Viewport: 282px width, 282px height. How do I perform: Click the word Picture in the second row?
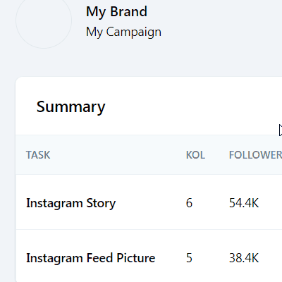pyautogui.click(x=136, y=258)
